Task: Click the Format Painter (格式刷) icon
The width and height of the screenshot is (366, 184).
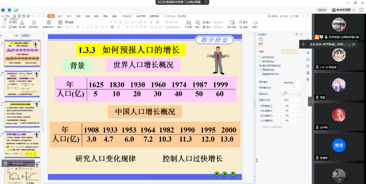Action: click(x=22, y=23)
